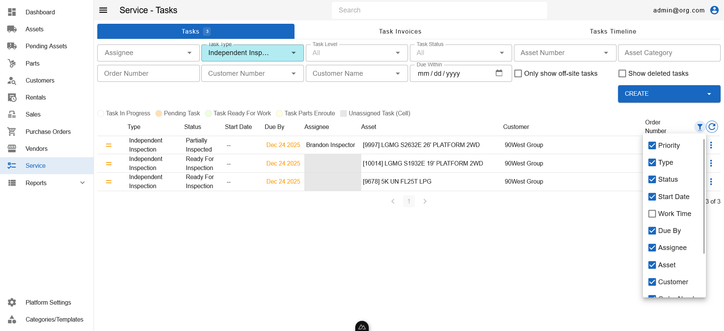Switch to the Task Invoices tab
The width and height of the screenshot is (724, 331).
400,31
